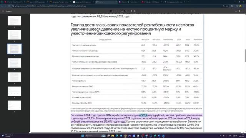Print the PDF document
The height and width of the screenshot is (138, 246).
[x=239, y=11]
